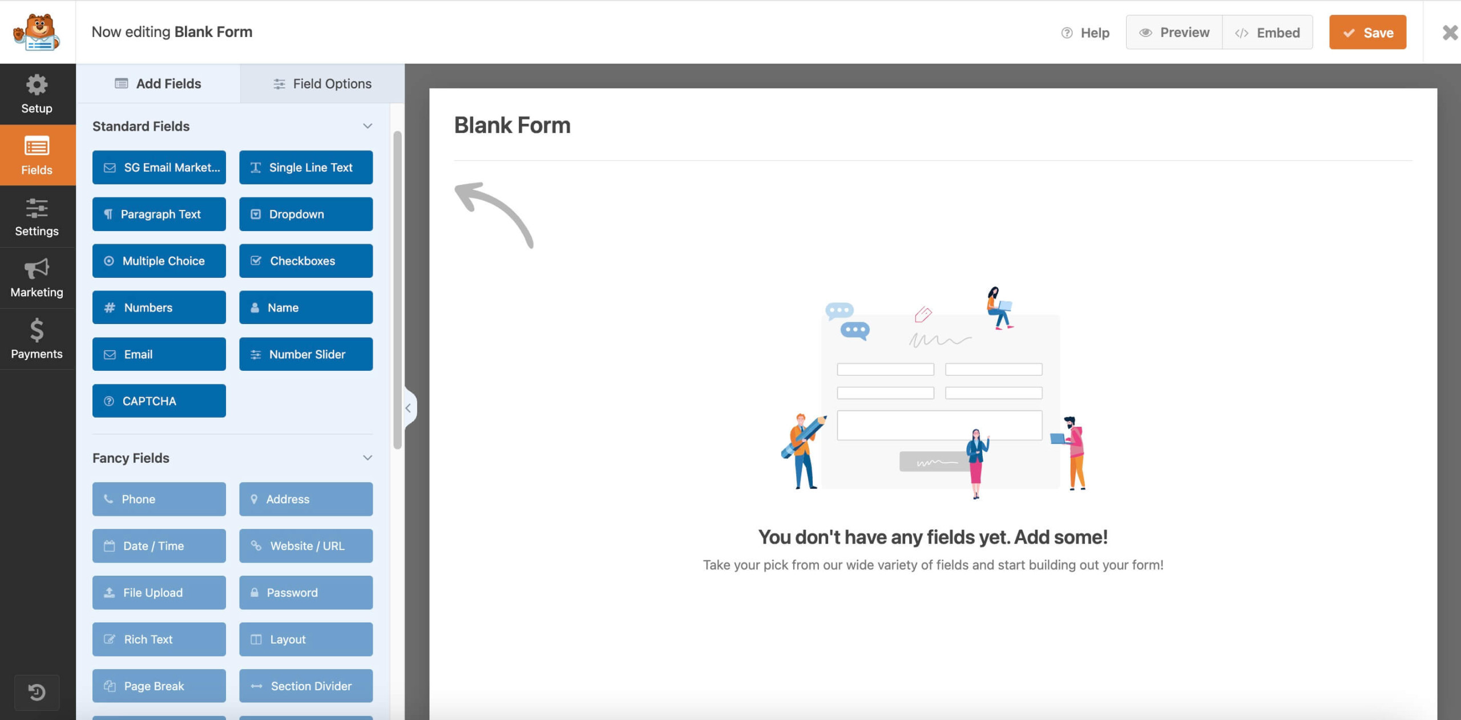1461x720 pixels.
Task: Click the form name in header
Action: (x=213, y=32)
